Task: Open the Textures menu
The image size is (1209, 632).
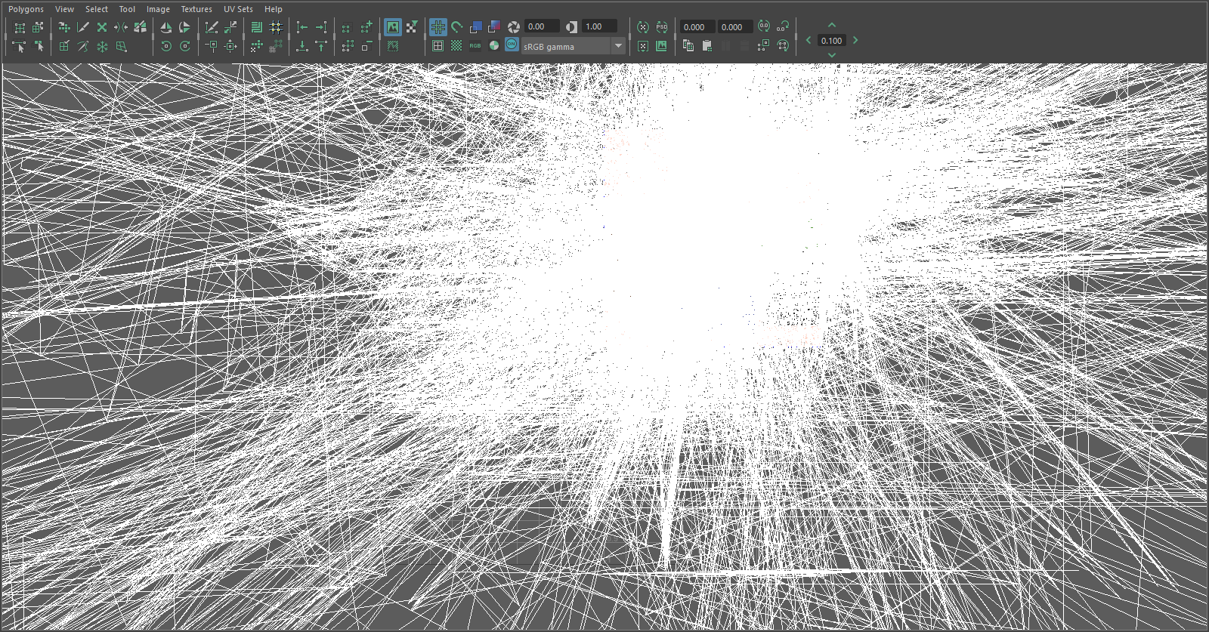Action: (196, 9)
